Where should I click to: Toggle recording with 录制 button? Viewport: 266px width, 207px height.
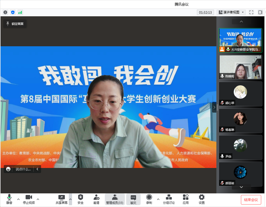pyautogui.click(x=149, y=199)
